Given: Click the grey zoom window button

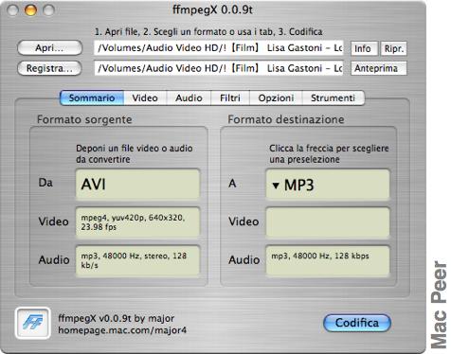Looking at the screenshot, I should click(x=48, y=10).
